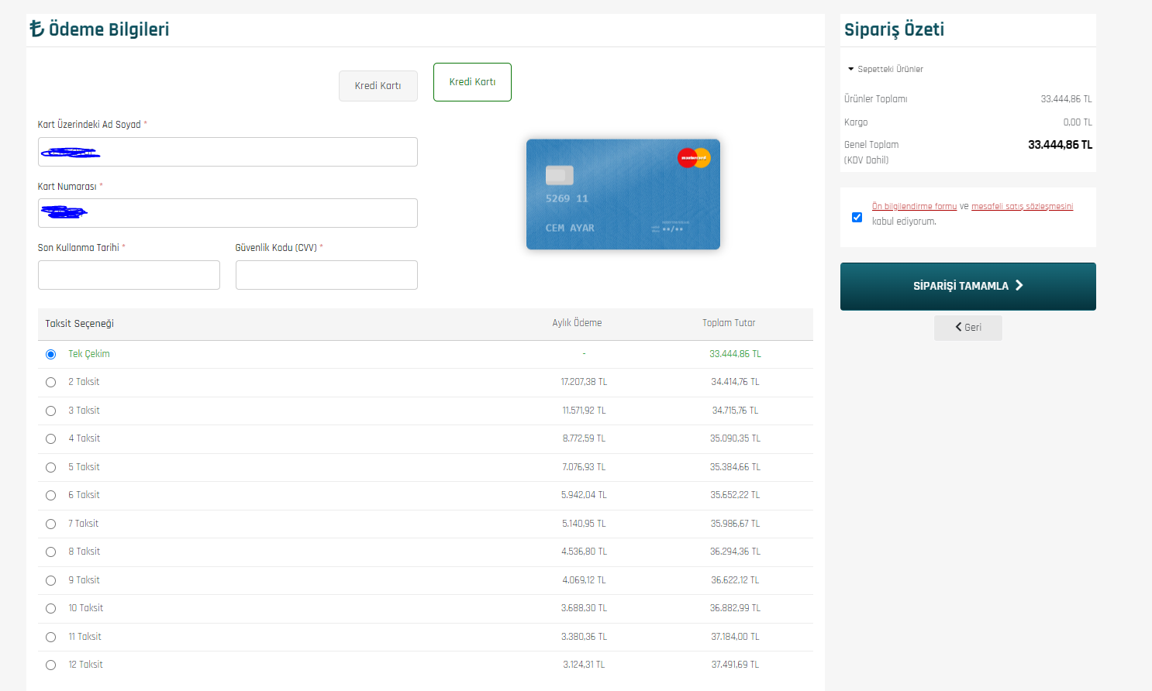Click the bold Genel Toplam 33.444,86 TL amount
The width and height of the screenshot is (1152, 691).
1060,145
